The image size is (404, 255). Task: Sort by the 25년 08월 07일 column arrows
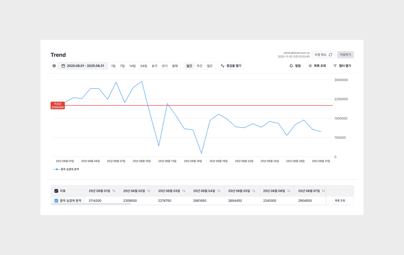324,191
